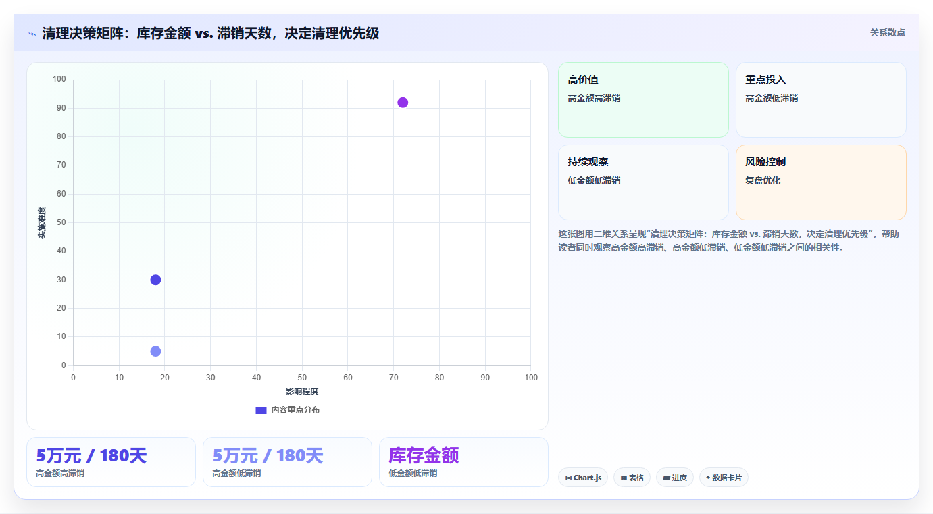Select the purple data point near the top of the chart
Screen dimensions: 933x514
click(x=403, y=103)
